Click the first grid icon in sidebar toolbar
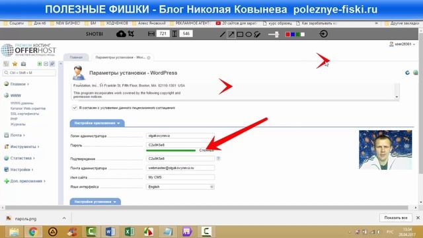 (x=6, y=63)
